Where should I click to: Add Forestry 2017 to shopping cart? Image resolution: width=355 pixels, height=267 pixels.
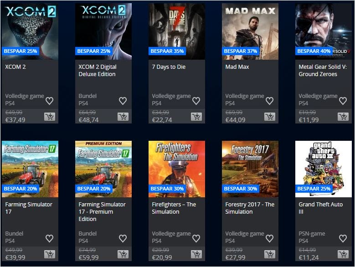pyautogui.click(x=270, y=254)
